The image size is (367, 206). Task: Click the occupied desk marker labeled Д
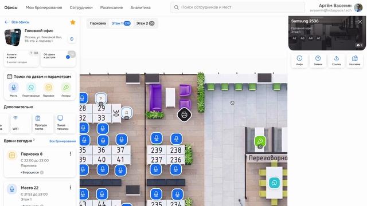127,113
